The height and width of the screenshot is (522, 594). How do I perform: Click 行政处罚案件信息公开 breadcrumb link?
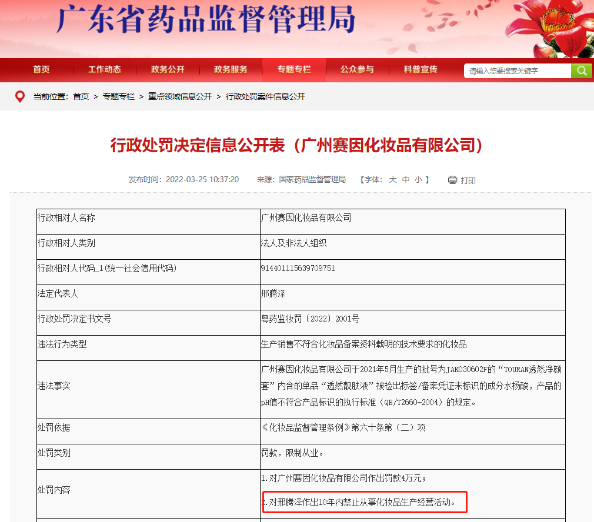tap(265, 96)
